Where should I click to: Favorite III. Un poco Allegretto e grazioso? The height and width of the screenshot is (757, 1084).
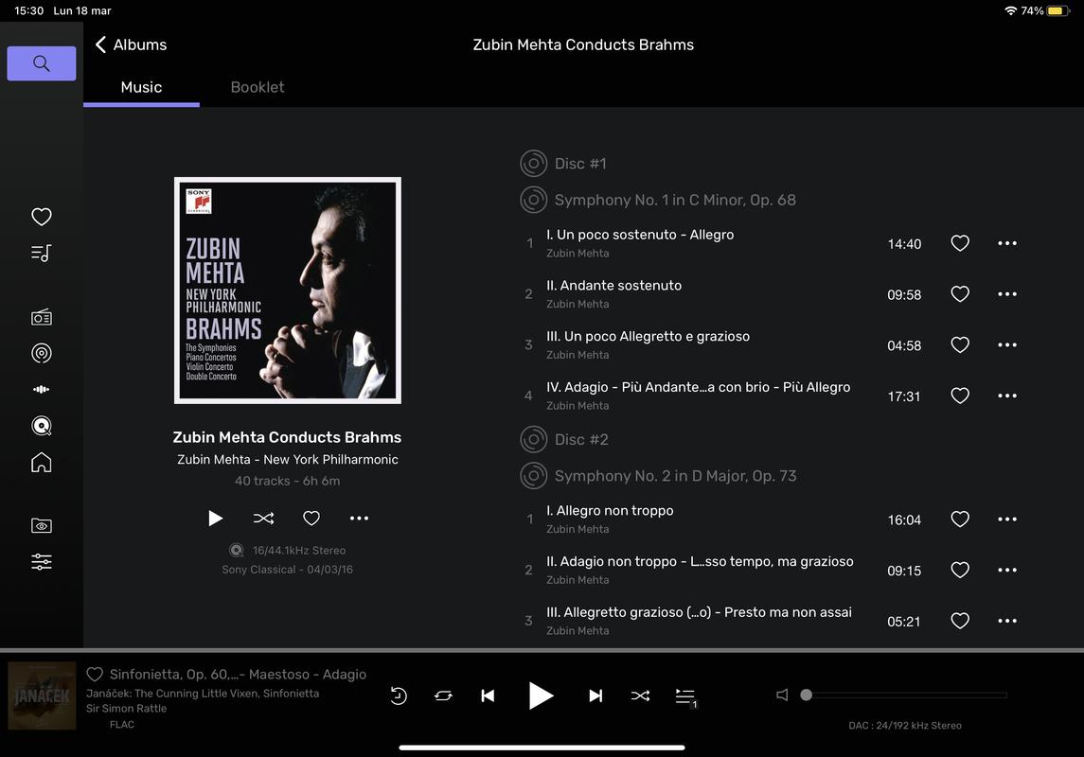pyautogui.click(x=960, y=344)
